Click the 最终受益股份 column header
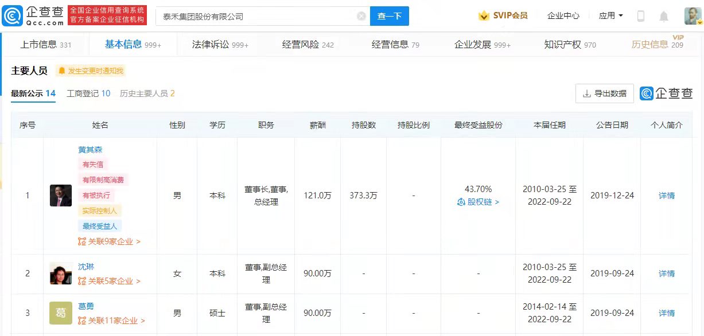The height and width of the screenshot is (336, 704). click(x=478, y=125)
